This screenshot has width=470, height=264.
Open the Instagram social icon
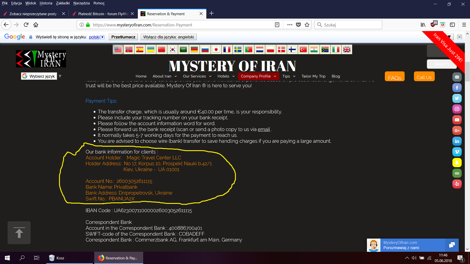pyautogui.click(x=457, y=109)
